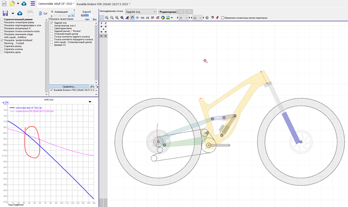
Task: Open the Задняя ось fixed point dropdown
Action: 141,12
